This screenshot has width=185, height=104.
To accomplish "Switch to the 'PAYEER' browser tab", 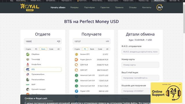I will (x=36, y=1).
